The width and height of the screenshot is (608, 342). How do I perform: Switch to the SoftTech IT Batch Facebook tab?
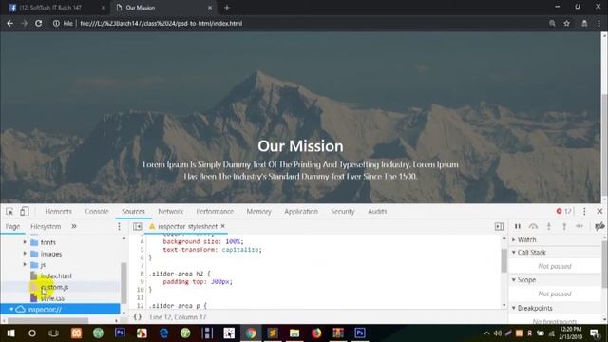[55, 8]
